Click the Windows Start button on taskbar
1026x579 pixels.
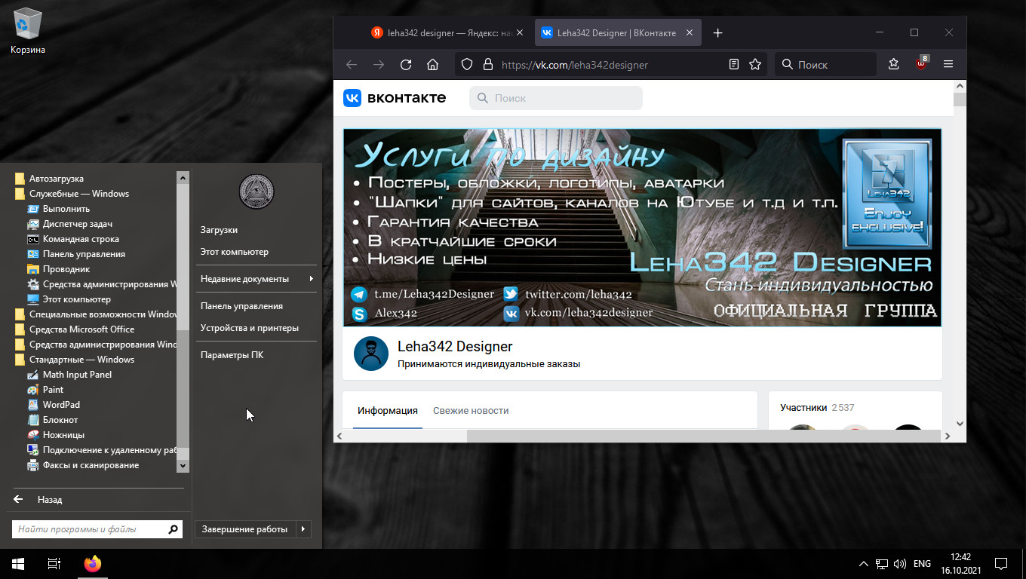click(18, 563)
